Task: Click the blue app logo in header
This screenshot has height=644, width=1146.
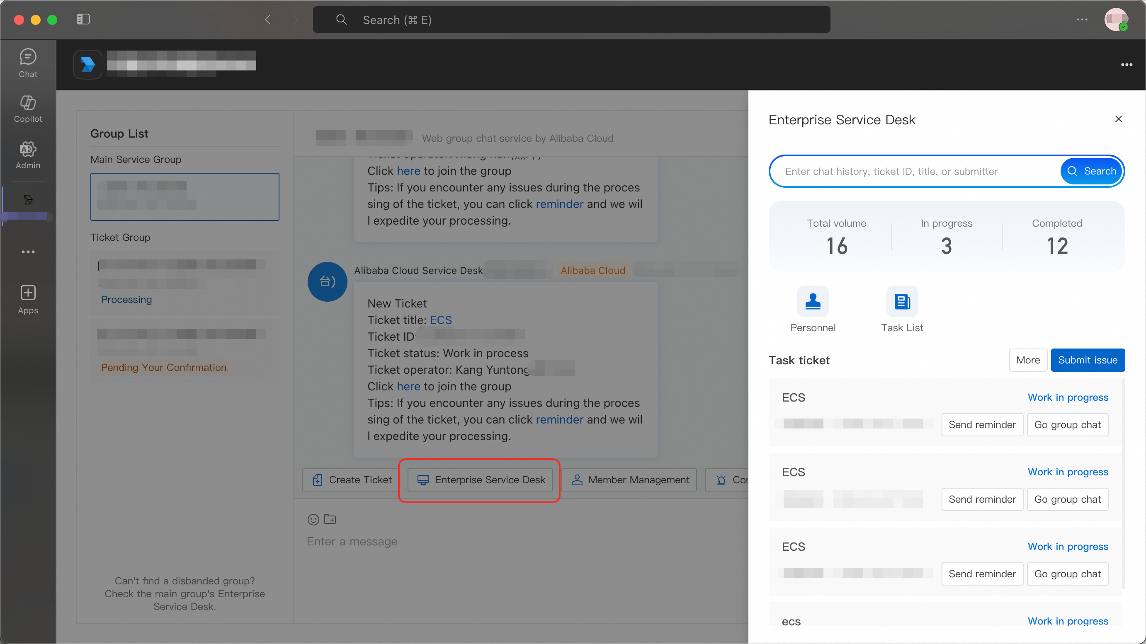Action: click(87, 65)
